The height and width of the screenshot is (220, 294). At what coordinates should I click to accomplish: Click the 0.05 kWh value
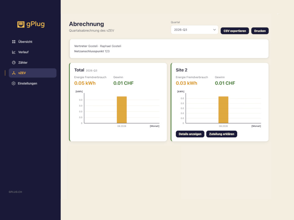[85, 83]
